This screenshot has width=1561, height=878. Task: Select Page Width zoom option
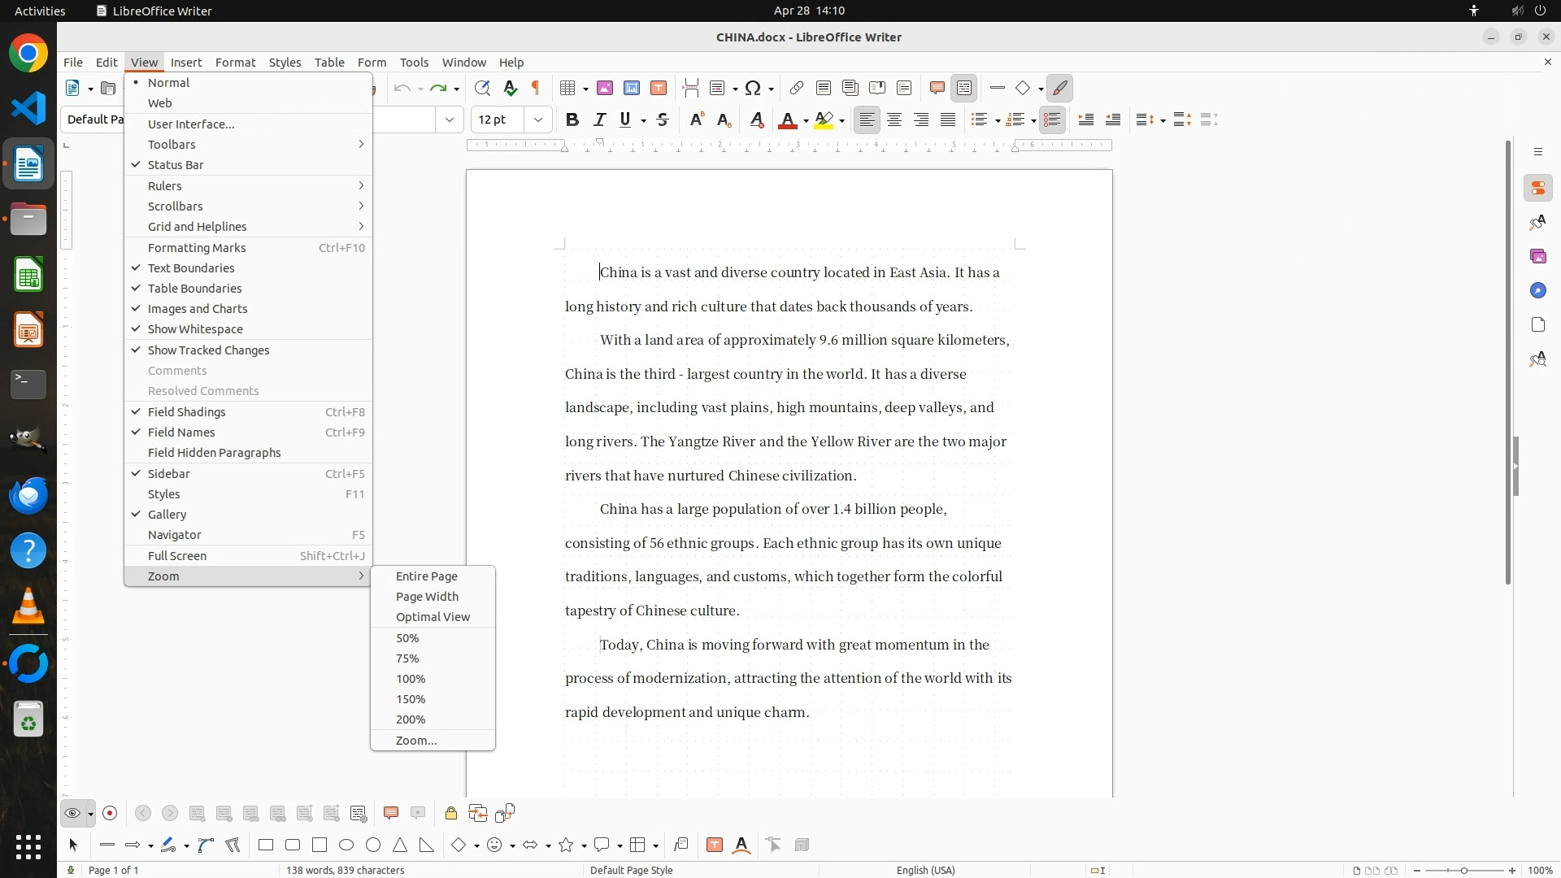[427, 597]
